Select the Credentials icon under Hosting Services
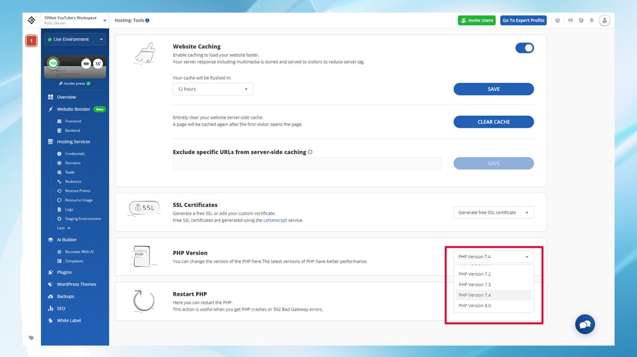 pos(59,153)
